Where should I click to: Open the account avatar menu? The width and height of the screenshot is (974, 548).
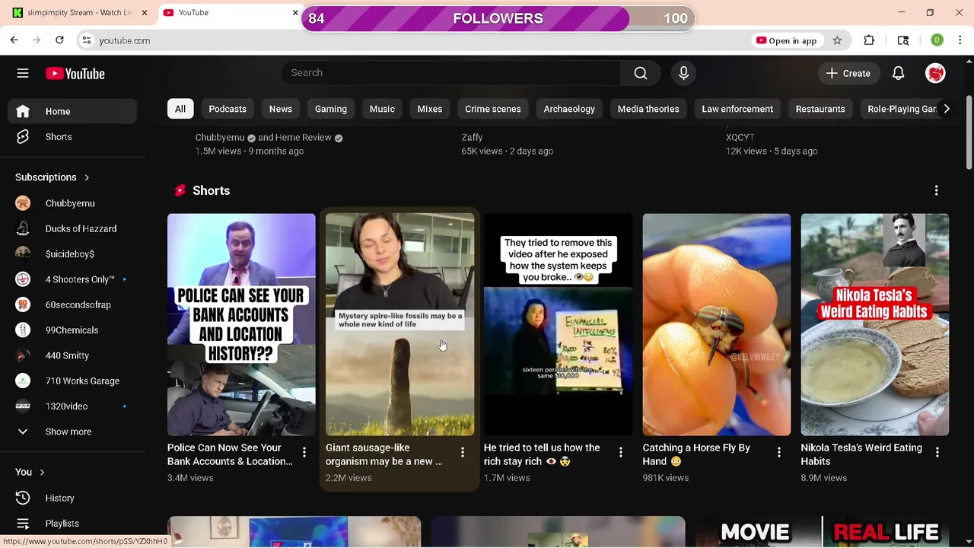pos(935,73)
